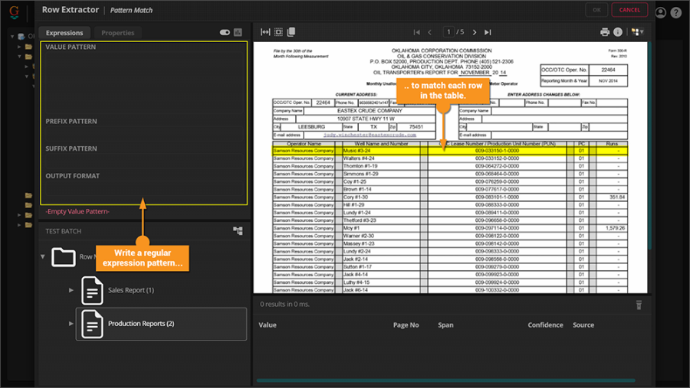
Task: Expand the Production Reports (2) document
Action: coord(71,324)
